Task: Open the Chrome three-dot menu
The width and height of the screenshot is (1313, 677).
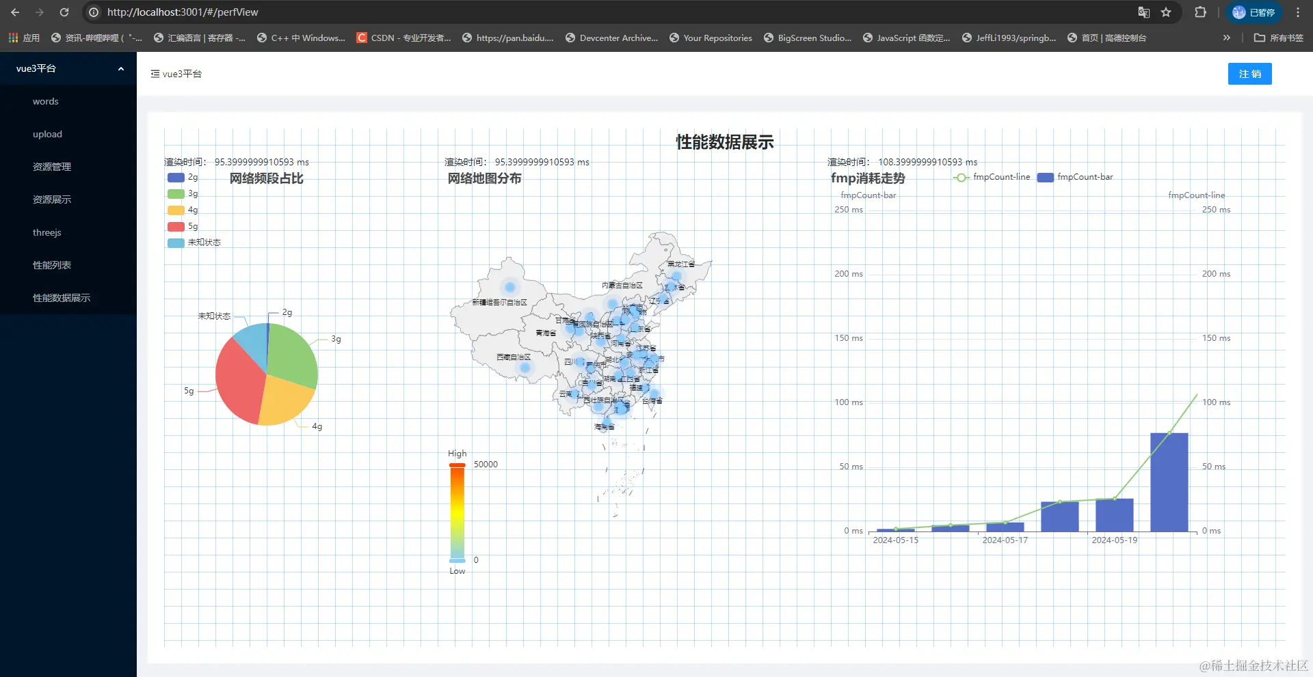Action: coord(1298,12)
